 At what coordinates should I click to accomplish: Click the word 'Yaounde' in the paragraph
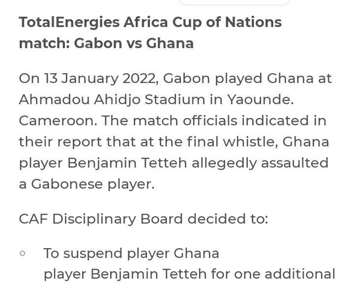coord(260,100)
